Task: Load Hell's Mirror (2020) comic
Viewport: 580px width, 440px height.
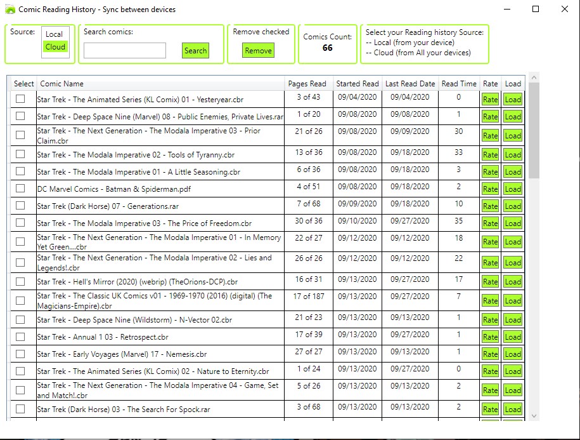Action: click(513, 282)
